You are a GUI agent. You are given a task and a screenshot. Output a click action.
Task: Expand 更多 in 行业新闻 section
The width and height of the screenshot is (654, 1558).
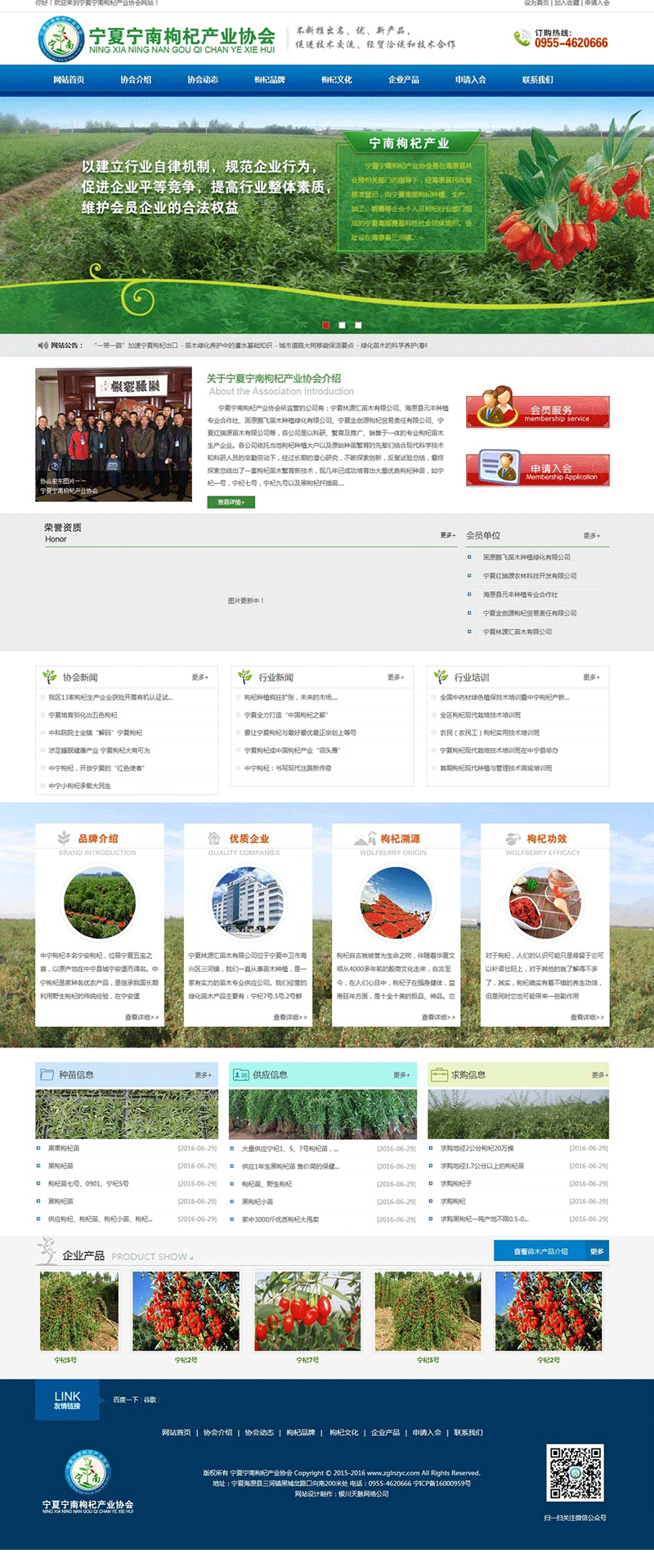pos(396,677)
